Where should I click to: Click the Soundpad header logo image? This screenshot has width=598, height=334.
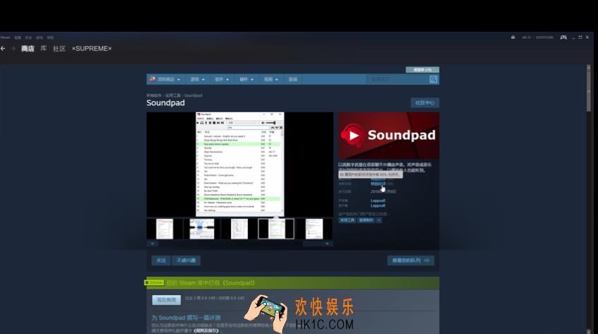click(388, 136)
